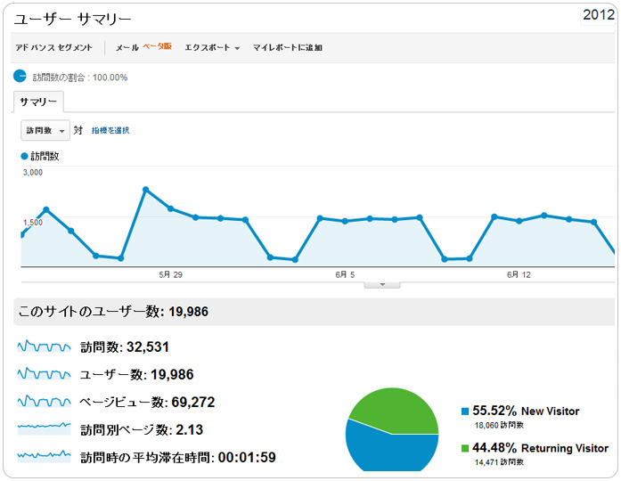
Task: Click the green Returning Visitor pie slice
Action: (x=392, y=411)
